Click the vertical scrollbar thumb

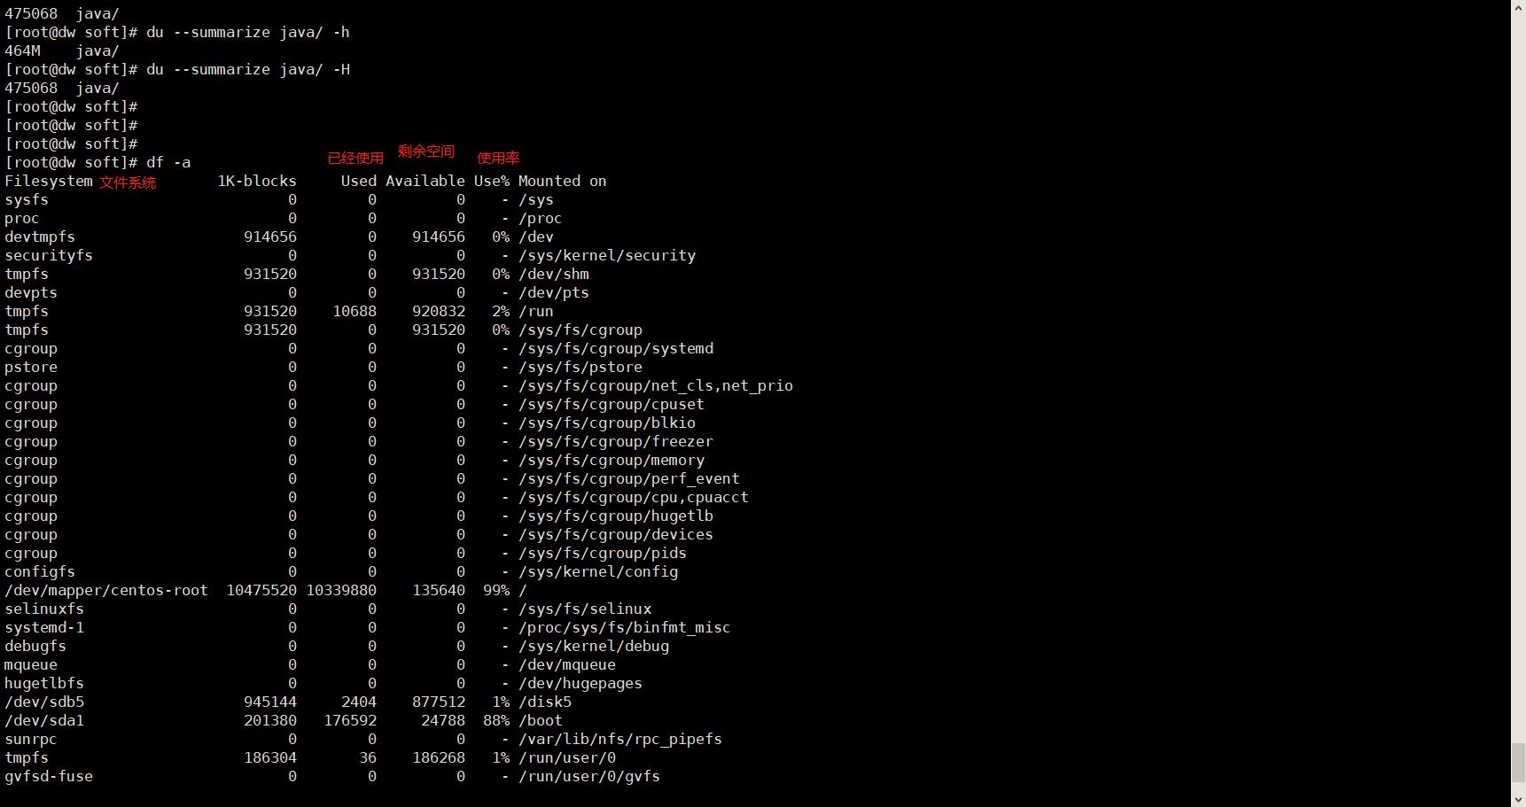(1518, 764)
